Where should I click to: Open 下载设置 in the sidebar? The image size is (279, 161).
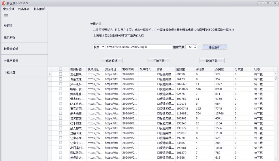(24, 72)
